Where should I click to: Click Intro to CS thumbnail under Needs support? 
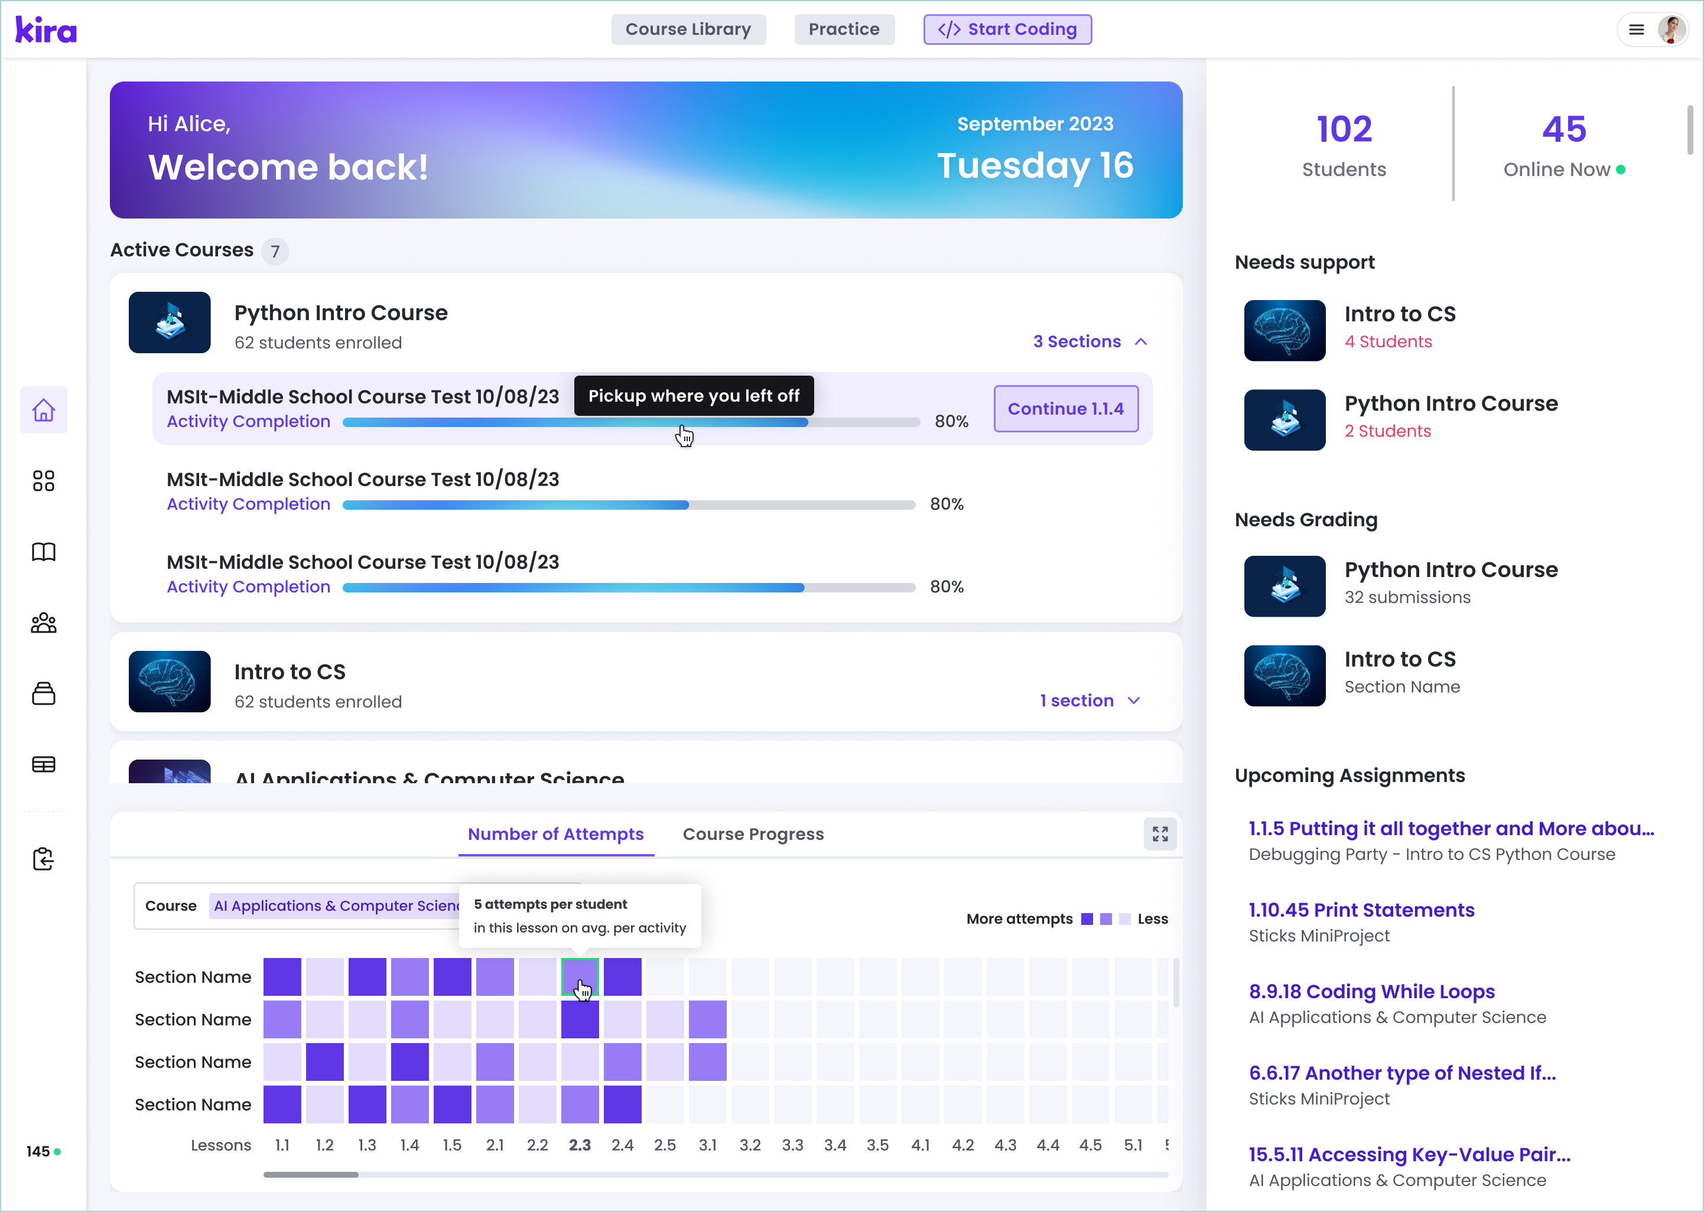(1284, 331)
